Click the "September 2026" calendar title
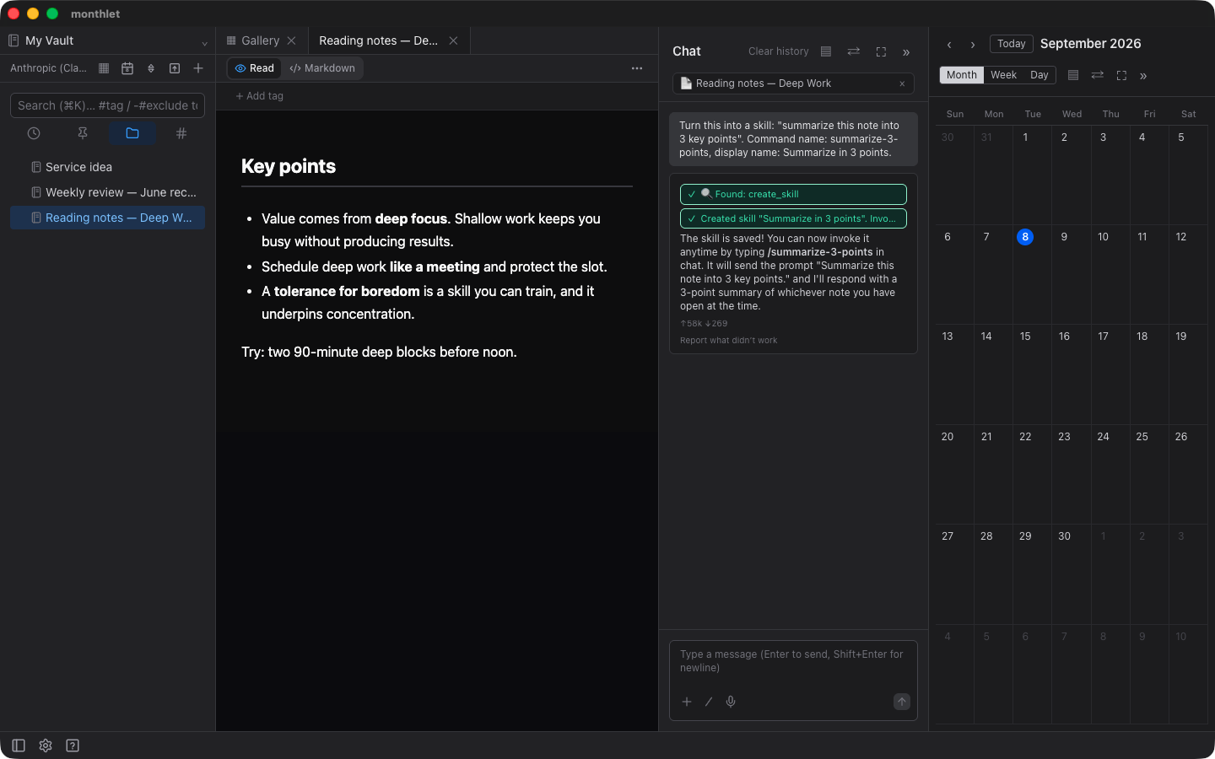 (1090, 44)
